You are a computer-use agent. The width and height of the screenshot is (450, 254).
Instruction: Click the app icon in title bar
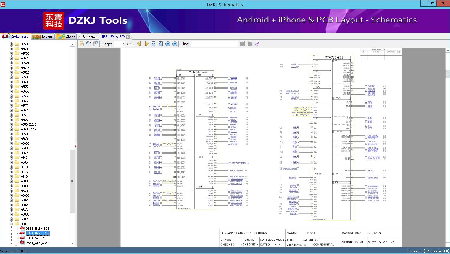(3, 4)
